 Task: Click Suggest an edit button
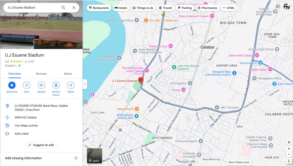pos(41,145)
